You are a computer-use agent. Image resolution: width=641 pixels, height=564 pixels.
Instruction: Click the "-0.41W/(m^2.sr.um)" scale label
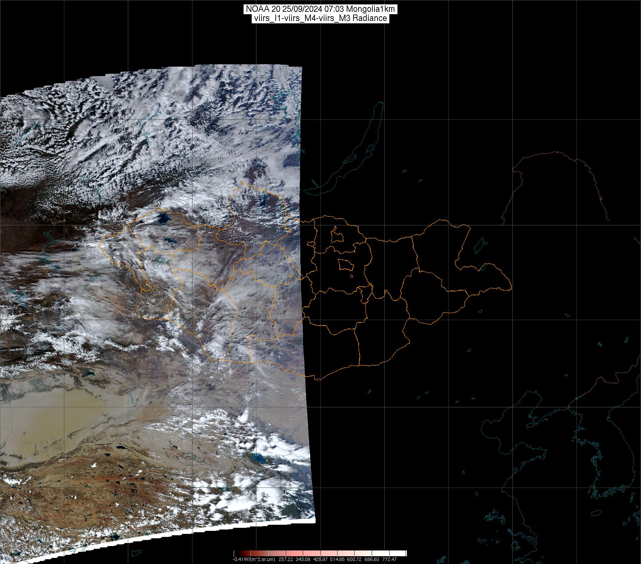coord(254,559)
